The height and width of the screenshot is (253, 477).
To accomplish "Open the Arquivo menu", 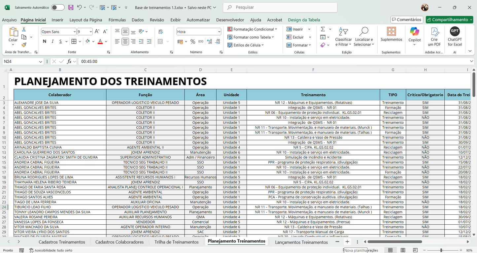I will pyautogui.click(x=9, y=20).
